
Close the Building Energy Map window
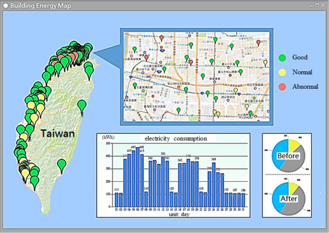tap(322, 5)
